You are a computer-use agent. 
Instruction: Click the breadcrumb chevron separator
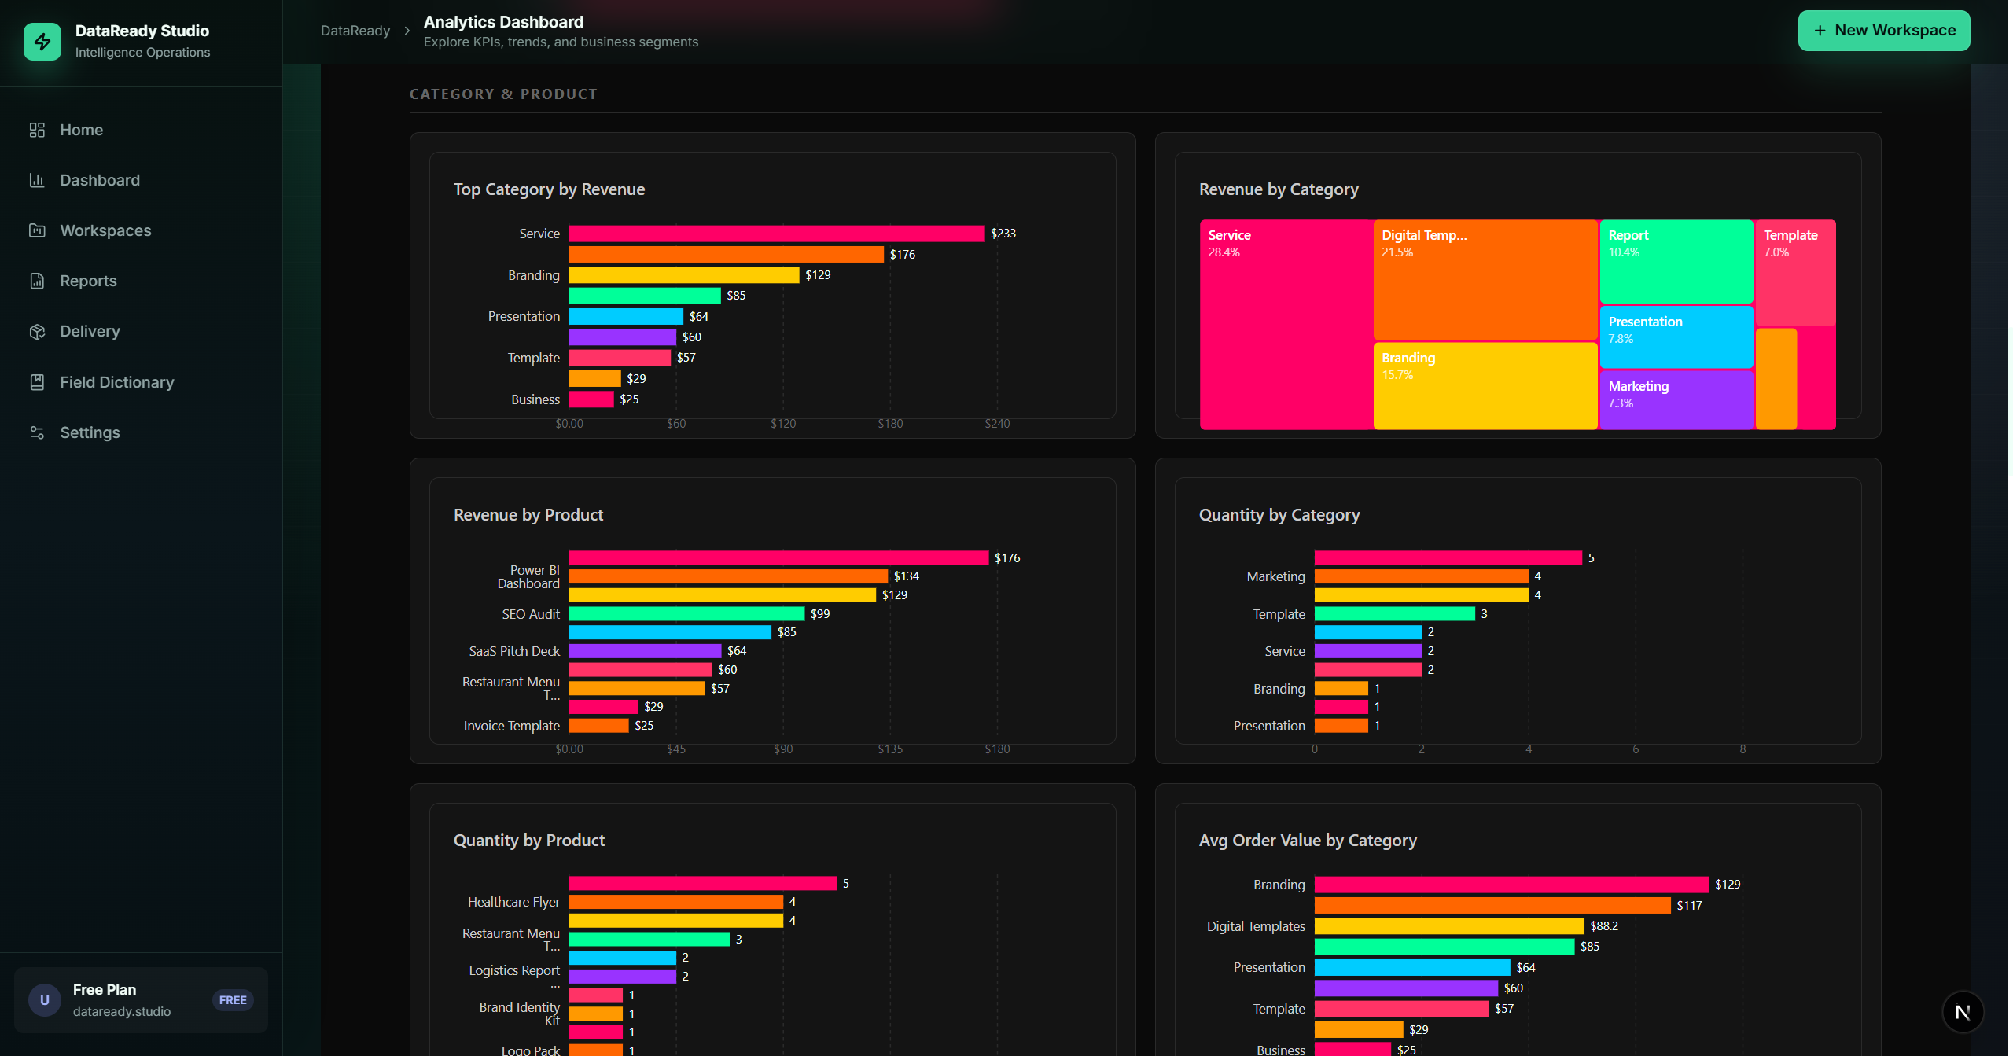(407, 31)
